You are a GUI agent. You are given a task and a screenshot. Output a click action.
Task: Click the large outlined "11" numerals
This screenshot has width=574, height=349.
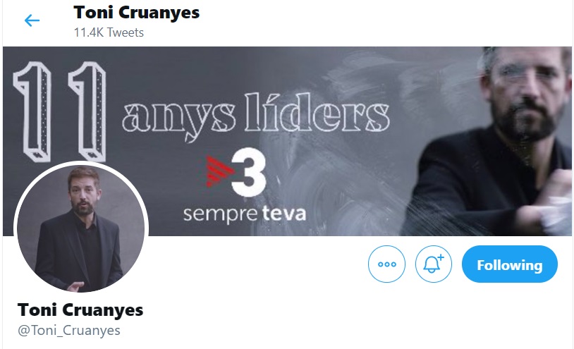[60, 111]
